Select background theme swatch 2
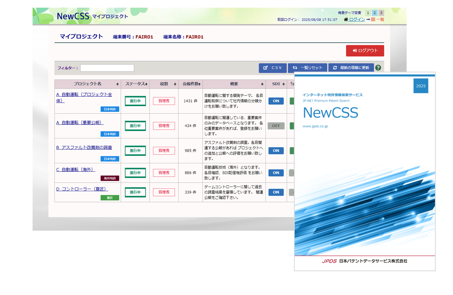 pos(374,13)
